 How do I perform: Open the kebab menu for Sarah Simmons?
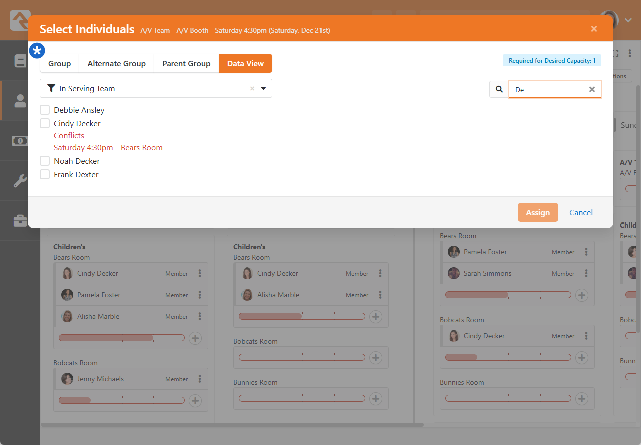point(586,273)
